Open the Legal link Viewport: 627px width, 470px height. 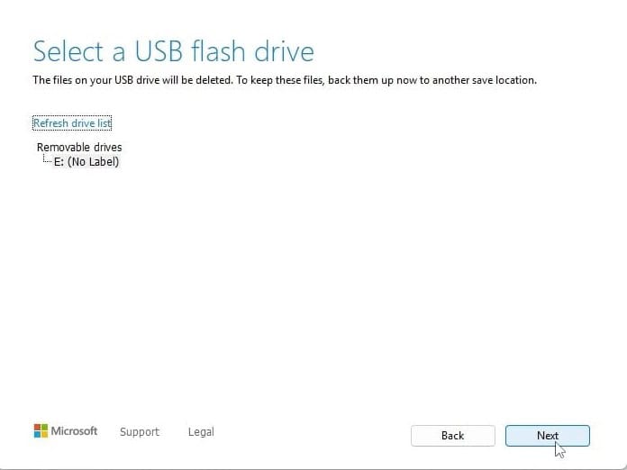[x=201, y=432]
